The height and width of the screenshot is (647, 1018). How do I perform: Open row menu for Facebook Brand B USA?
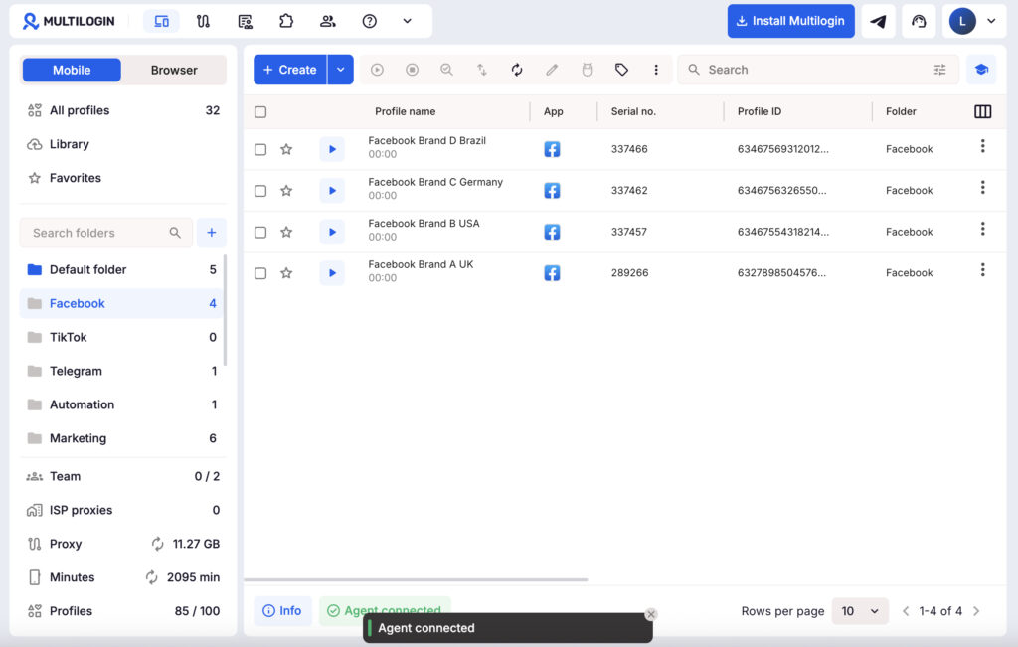click(983, 229)
